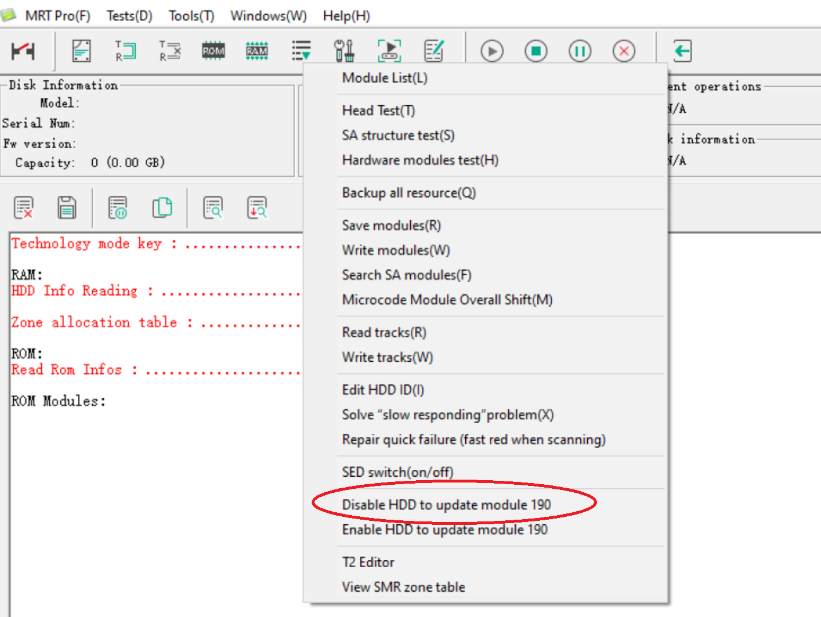
Task: Click the 'Fw version:' label
Action: (x=40, y=143)
